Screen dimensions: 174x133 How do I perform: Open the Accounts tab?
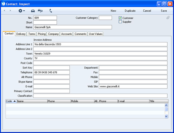[x=67, y=34]
